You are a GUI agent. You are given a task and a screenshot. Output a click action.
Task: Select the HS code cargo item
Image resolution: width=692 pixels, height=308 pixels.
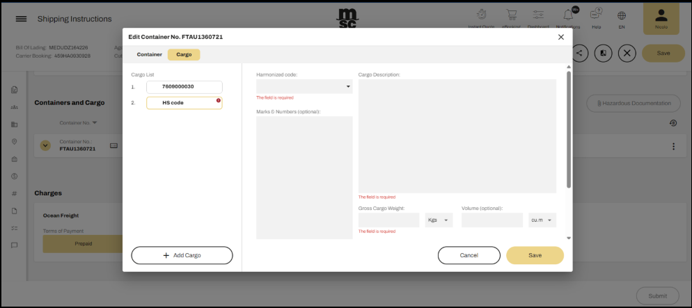point(184,103)
